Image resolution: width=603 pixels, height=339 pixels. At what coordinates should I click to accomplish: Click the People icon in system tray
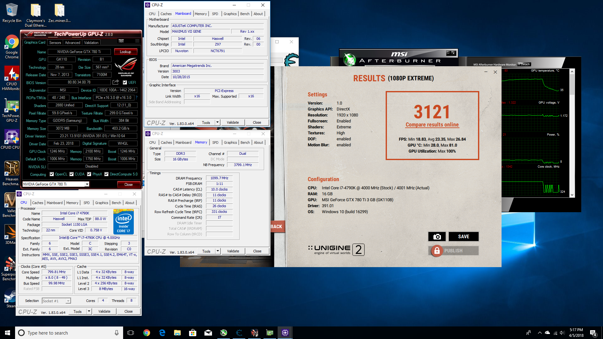pos(529,333)
